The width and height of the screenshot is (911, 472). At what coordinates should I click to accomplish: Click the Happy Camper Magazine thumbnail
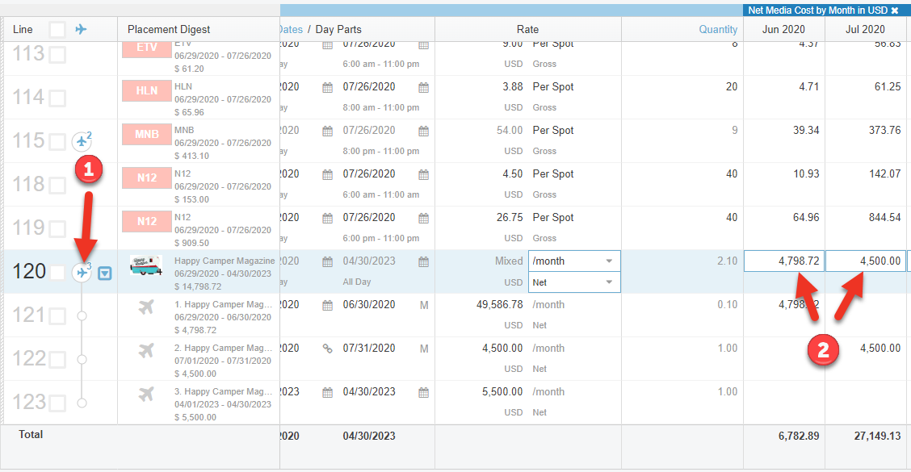pos(146,265)
